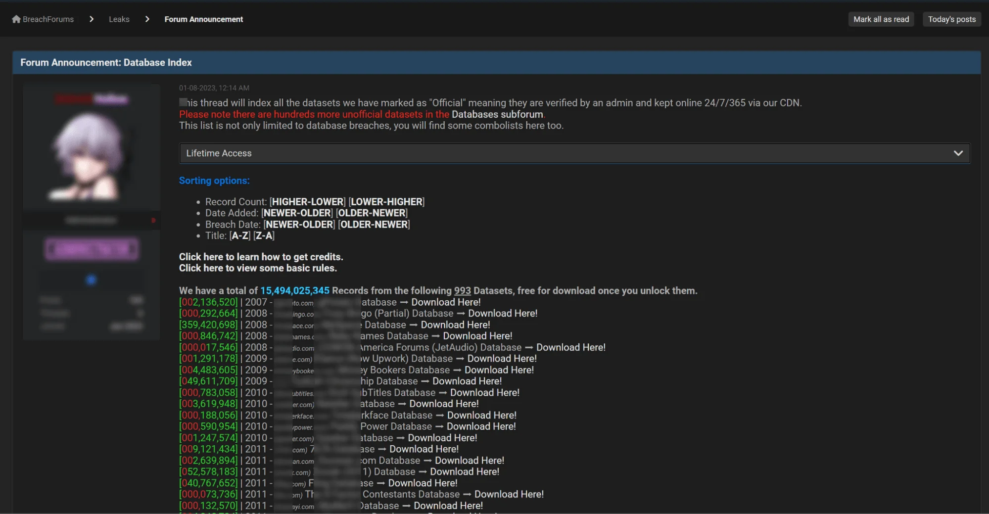Open Today's posts
989x514 pixels.
coord(952,19)
